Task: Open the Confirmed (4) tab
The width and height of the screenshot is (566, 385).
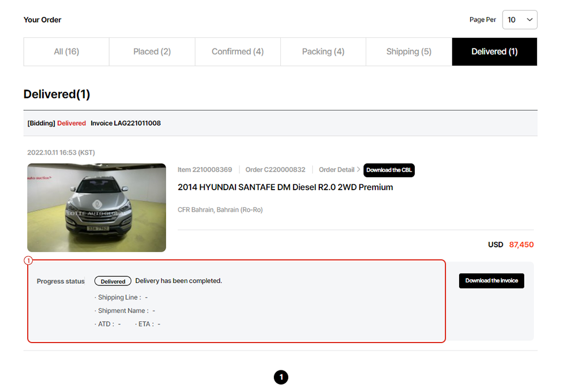Action: tap(238, 52)
